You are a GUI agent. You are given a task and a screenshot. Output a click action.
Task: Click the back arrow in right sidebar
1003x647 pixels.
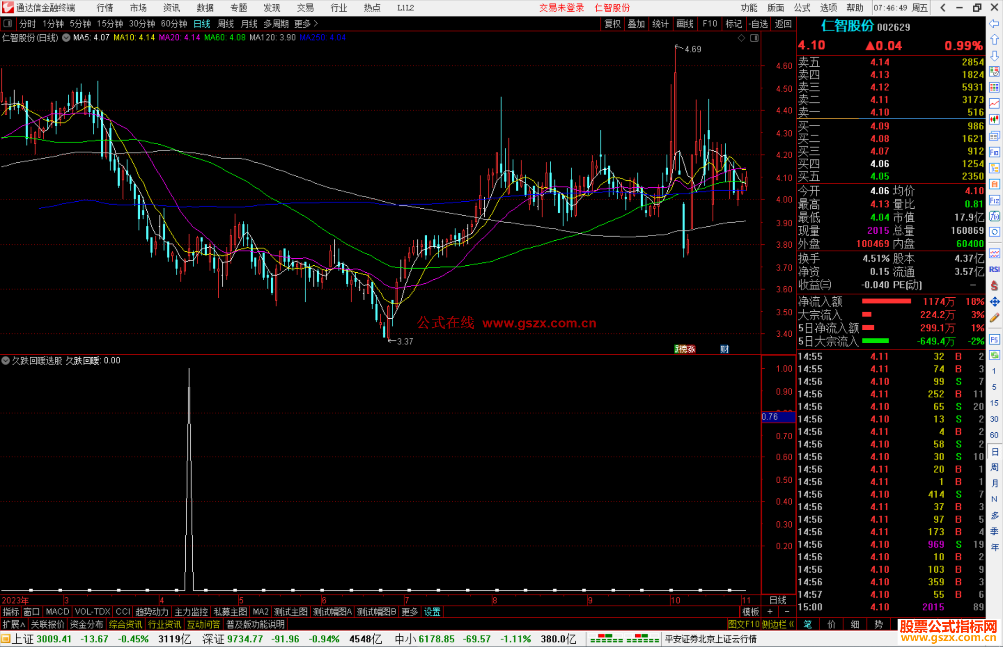click(994, 24)
